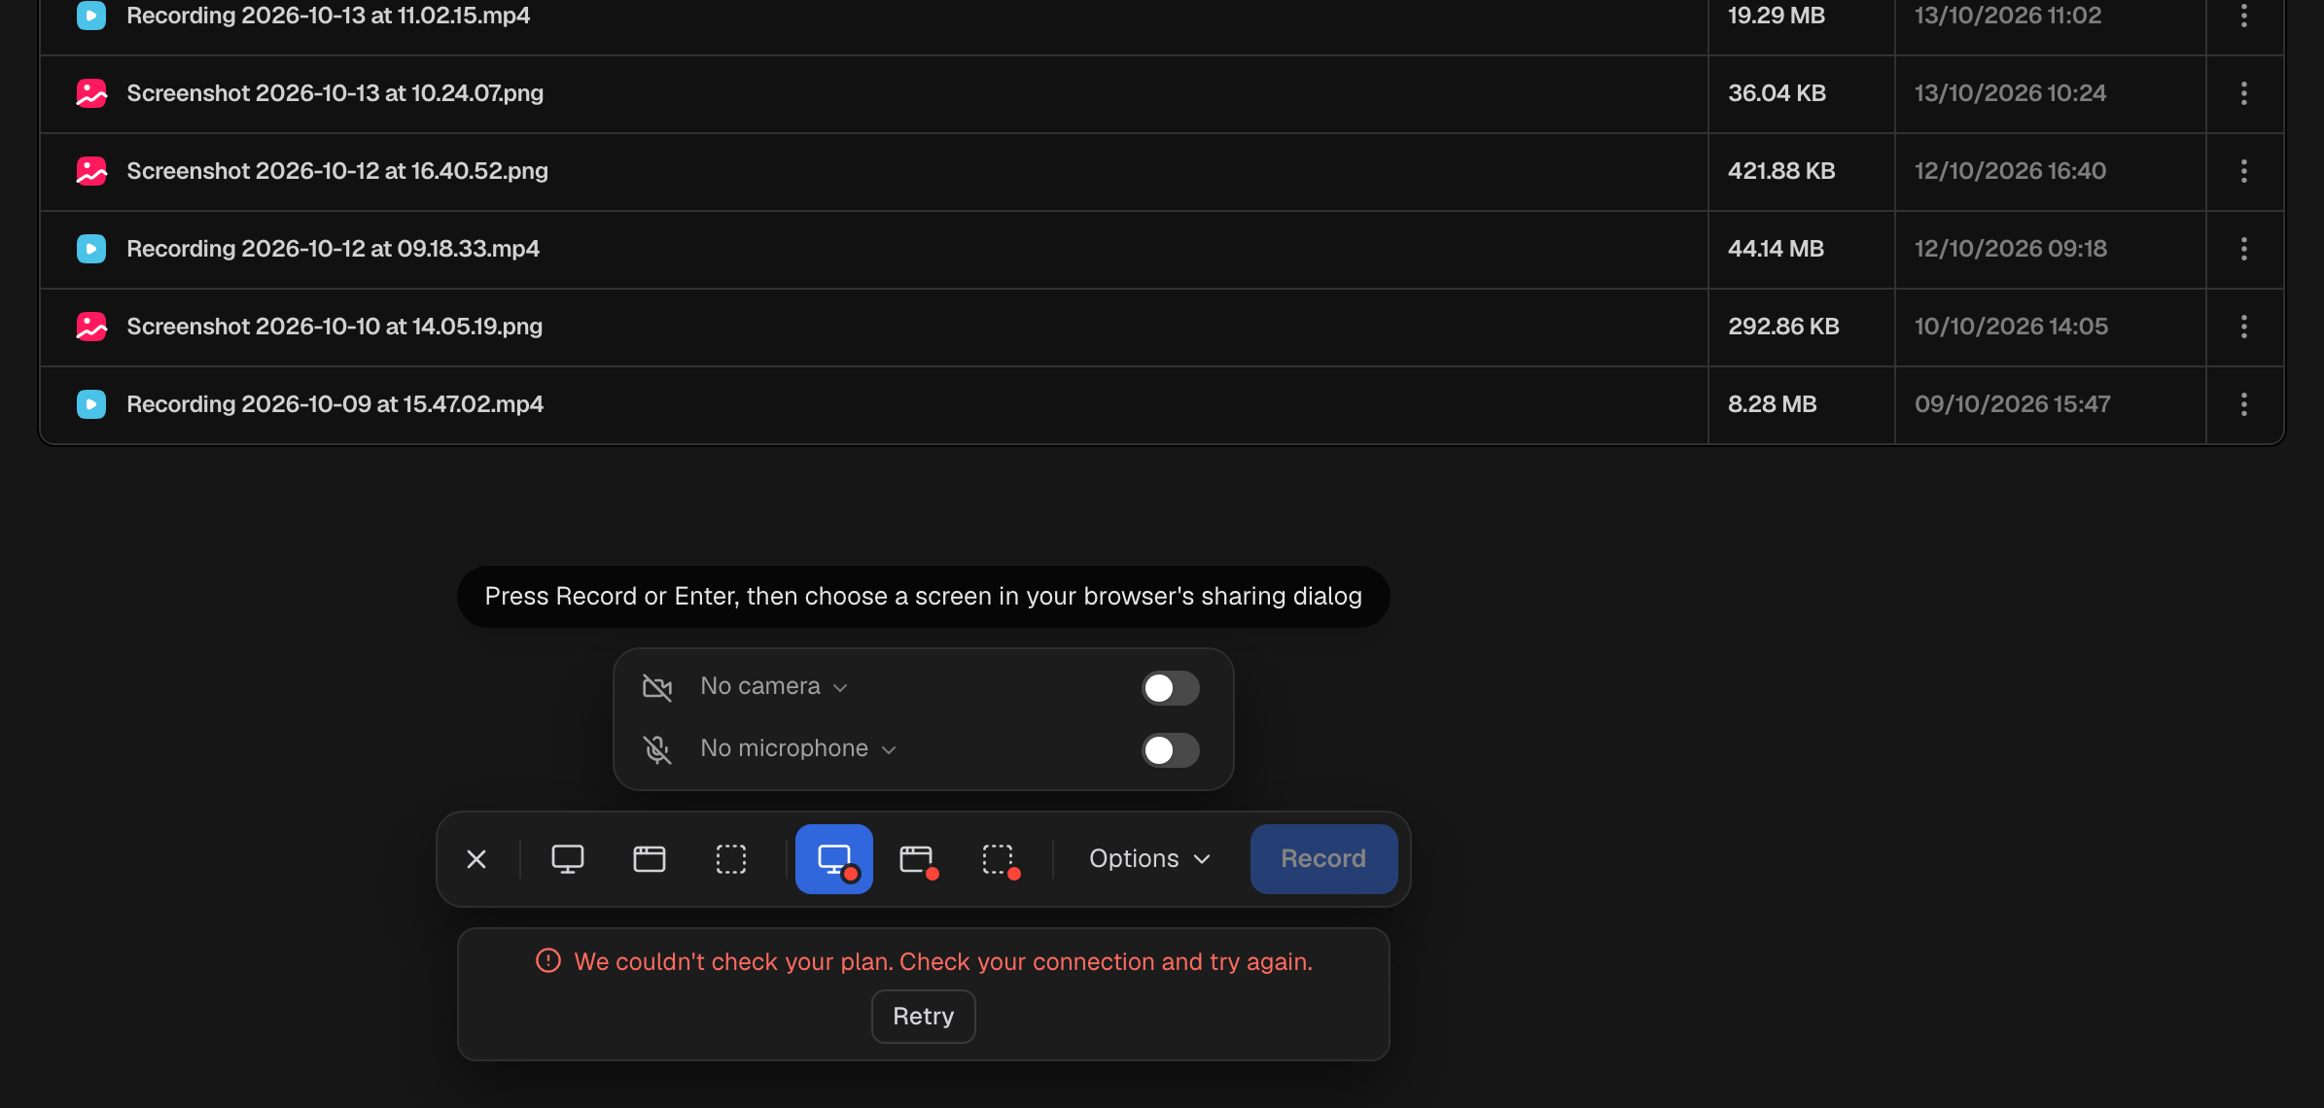
Task: Click the Press Record or Enter hint
Action: click(x=924, y=597)
